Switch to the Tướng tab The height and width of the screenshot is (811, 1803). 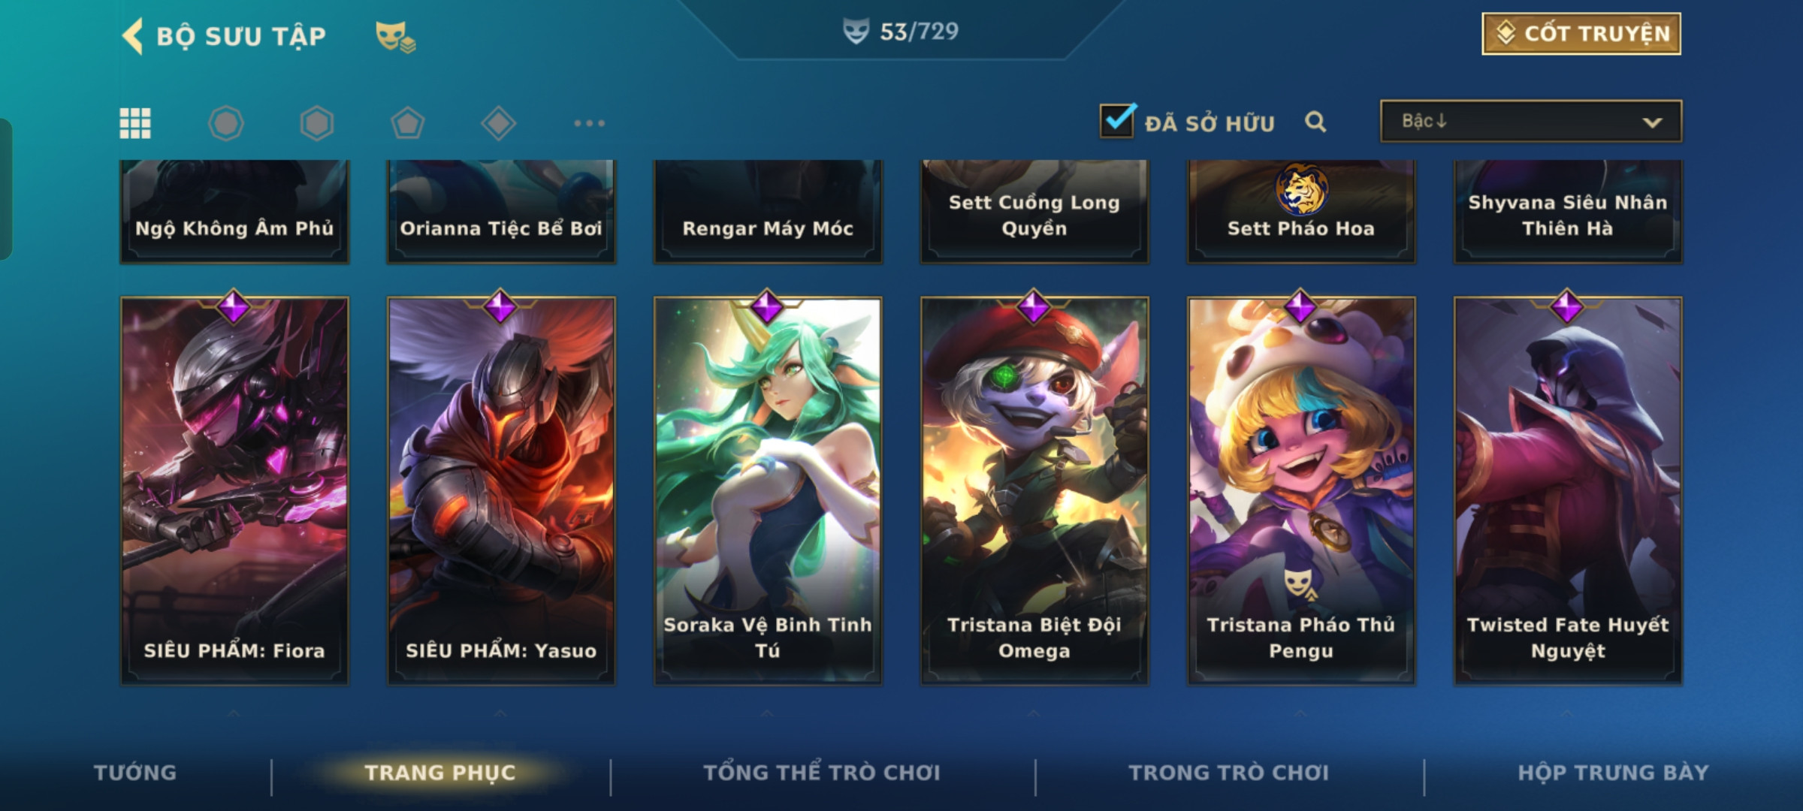click(x=135, y=773)
